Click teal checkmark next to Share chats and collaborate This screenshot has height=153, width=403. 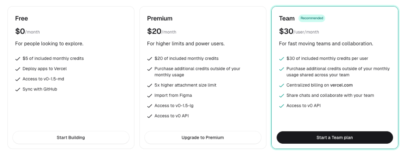click(x=281, y=96)
